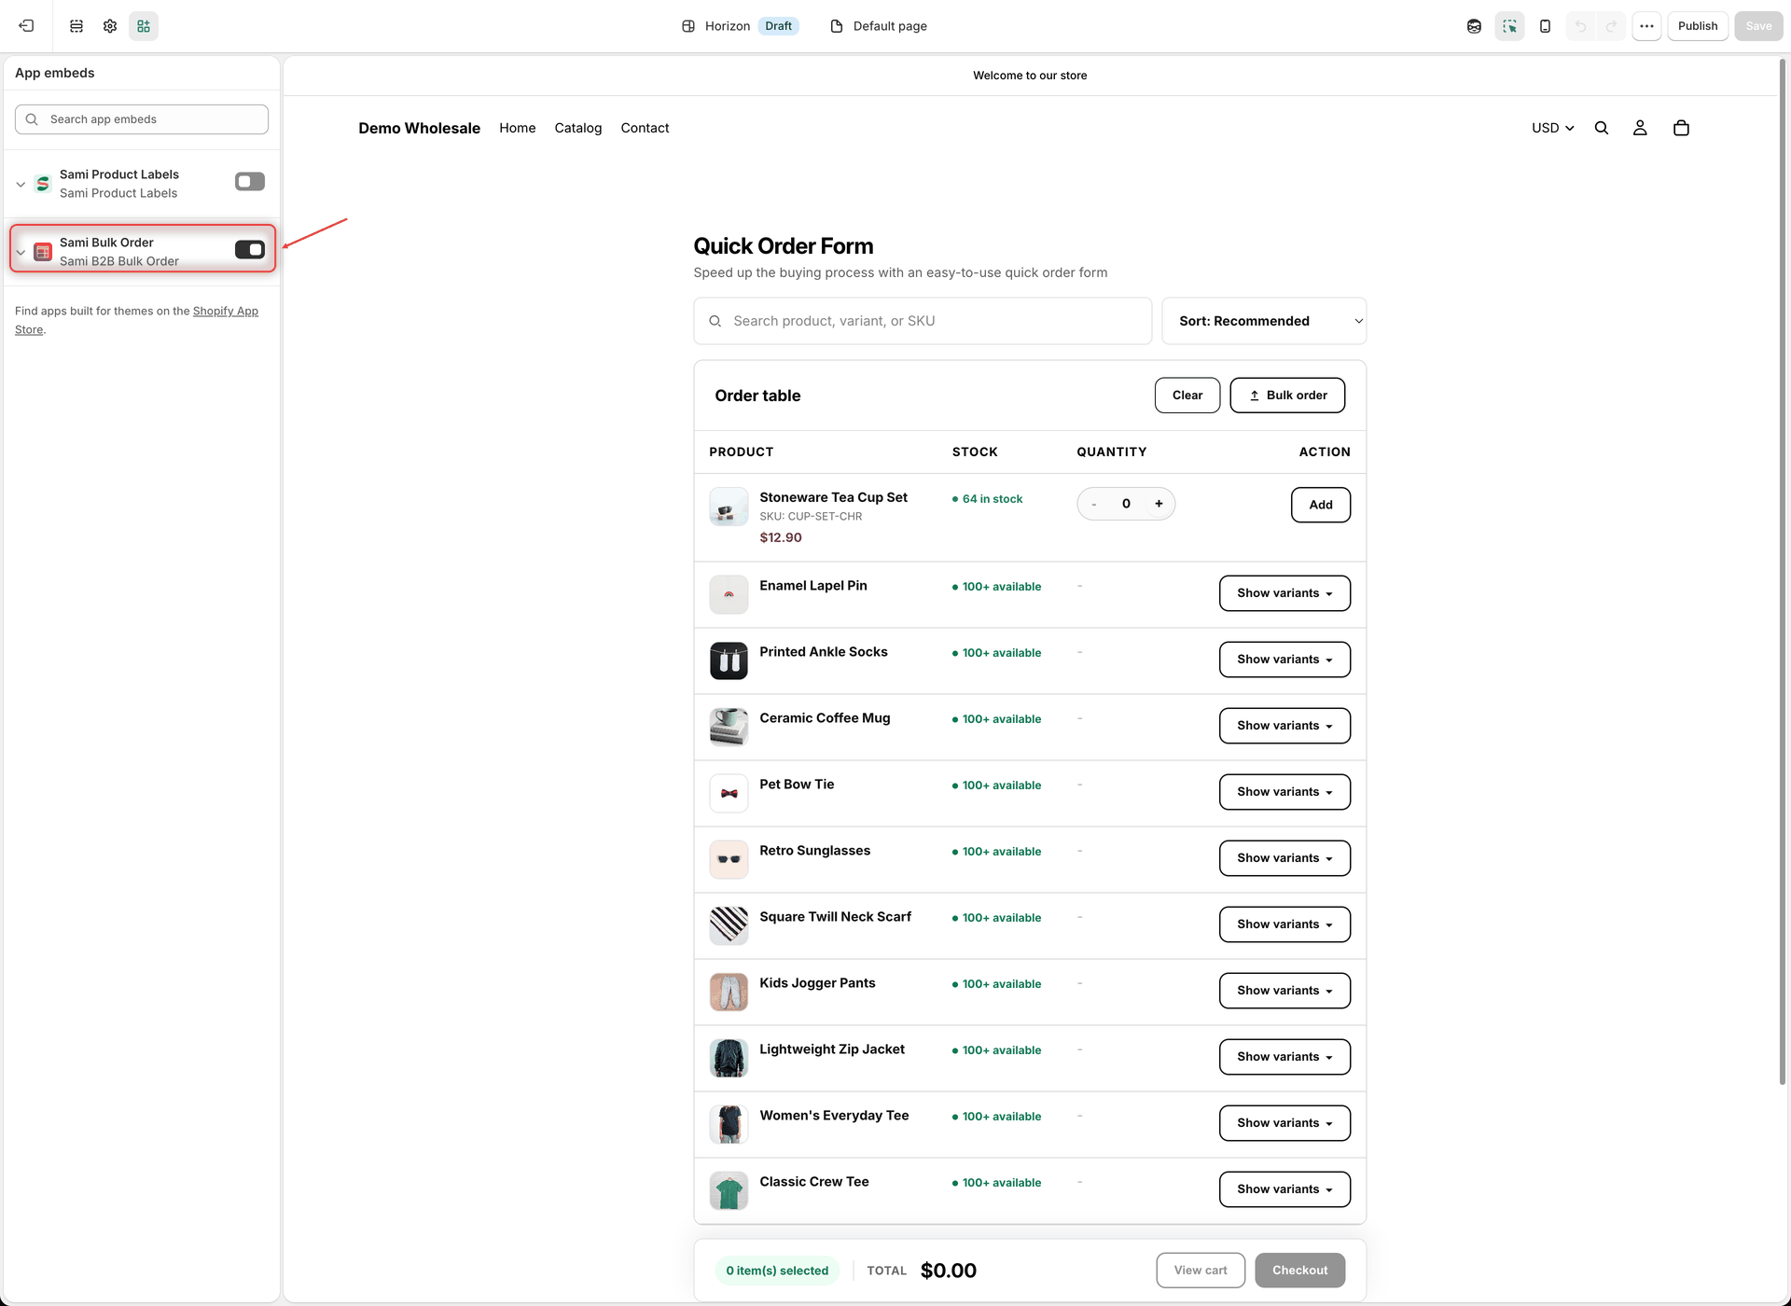Click the redo arrow icon
Image resolution: width=1791 pixels, height=1306 pixels.
[x=1611, y=26]
